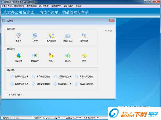Click Tel 13513025128 in status bar

91,118
